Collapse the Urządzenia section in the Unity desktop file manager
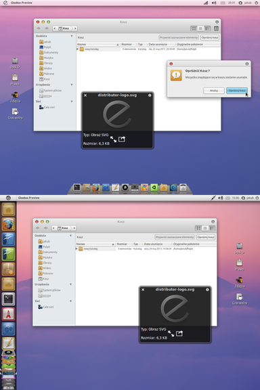This screenshot has height=390, width=260. tap(70, 284)
